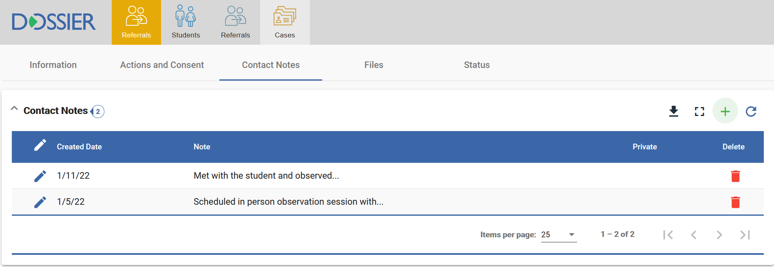Screen dimensions: 774x267
Task: Download the contact notes list
Action: point(674,111)
